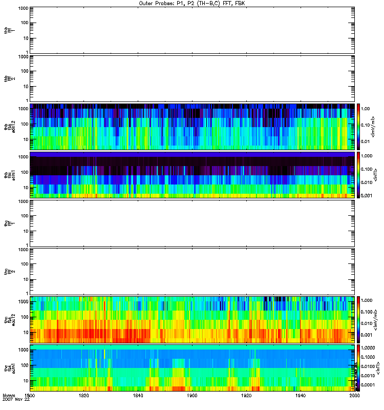The image size is (384, 410).
Task: Click the '<|mV/m|>' units label beside thc edc12
Action: [375, 320]
